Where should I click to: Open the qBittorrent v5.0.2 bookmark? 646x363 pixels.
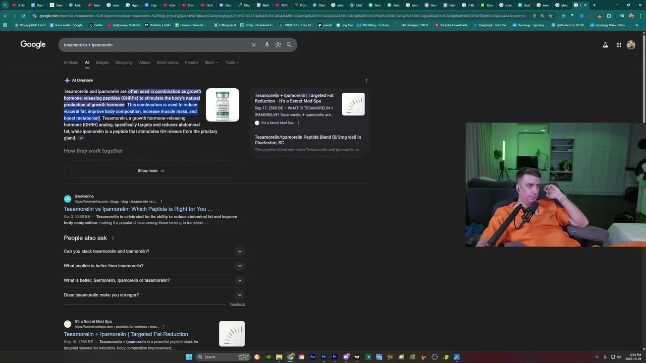pyautogui.click(x=569, y=25)
